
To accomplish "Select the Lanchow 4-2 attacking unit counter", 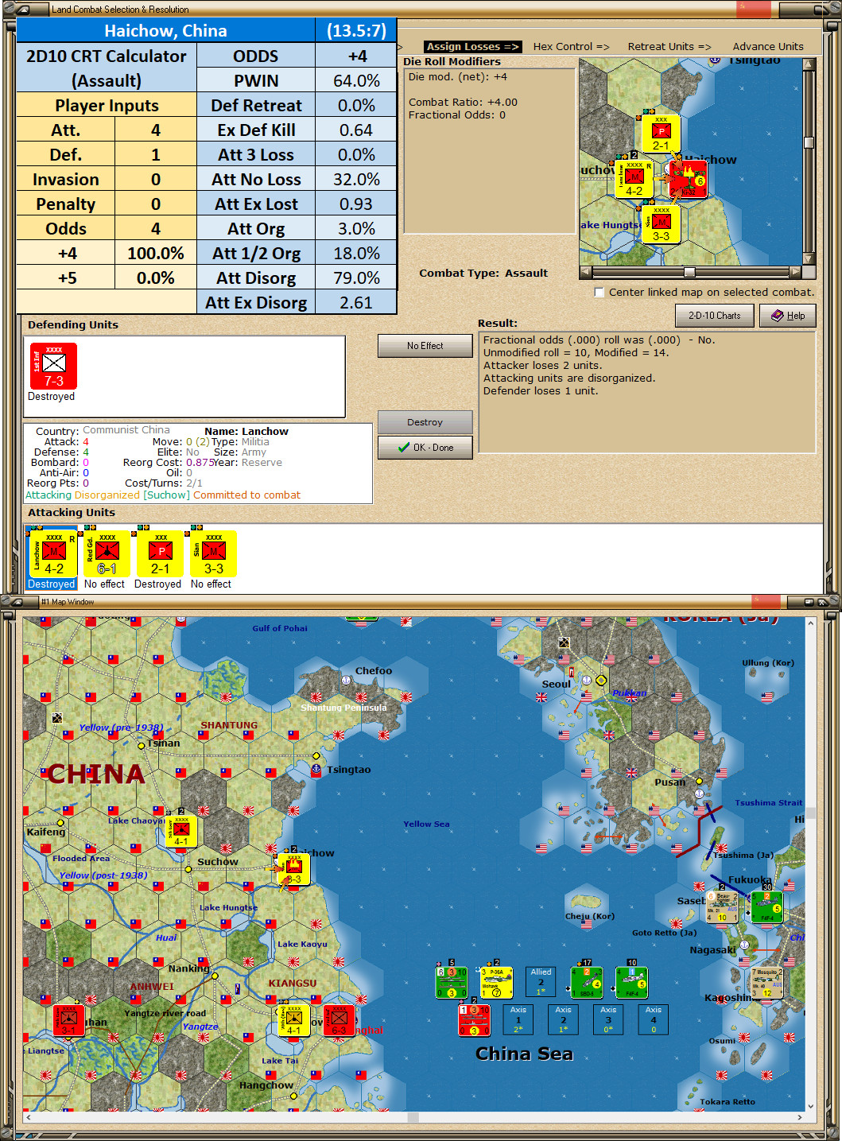I will point(53,553).
